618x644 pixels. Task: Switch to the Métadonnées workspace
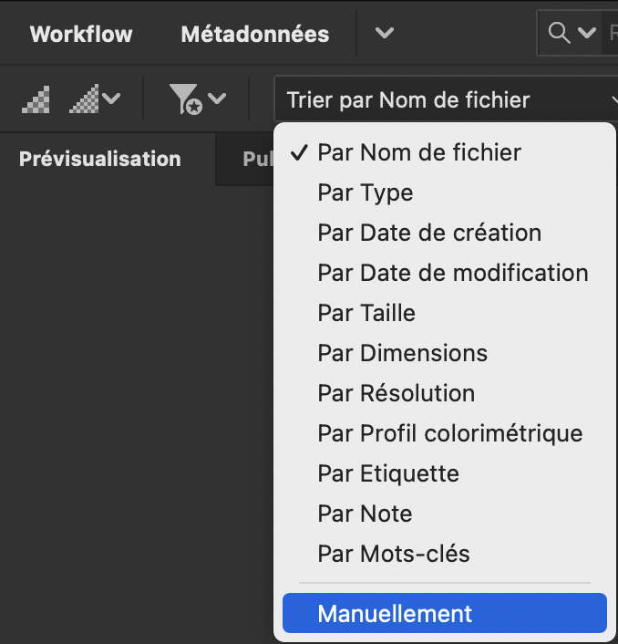[x=255, y=35]
